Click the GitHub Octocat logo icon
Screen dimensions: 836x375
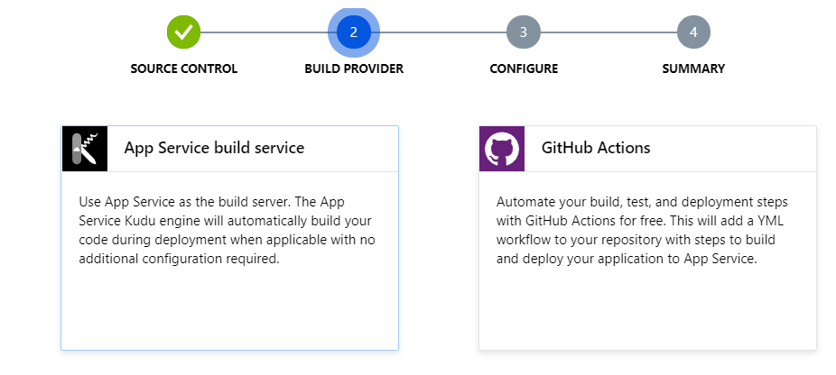(501, 148)
